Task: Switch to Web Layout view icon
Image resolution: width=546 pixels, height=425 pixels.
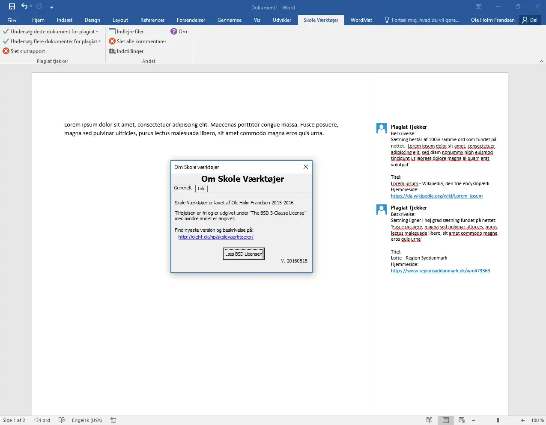Action: 462,420
